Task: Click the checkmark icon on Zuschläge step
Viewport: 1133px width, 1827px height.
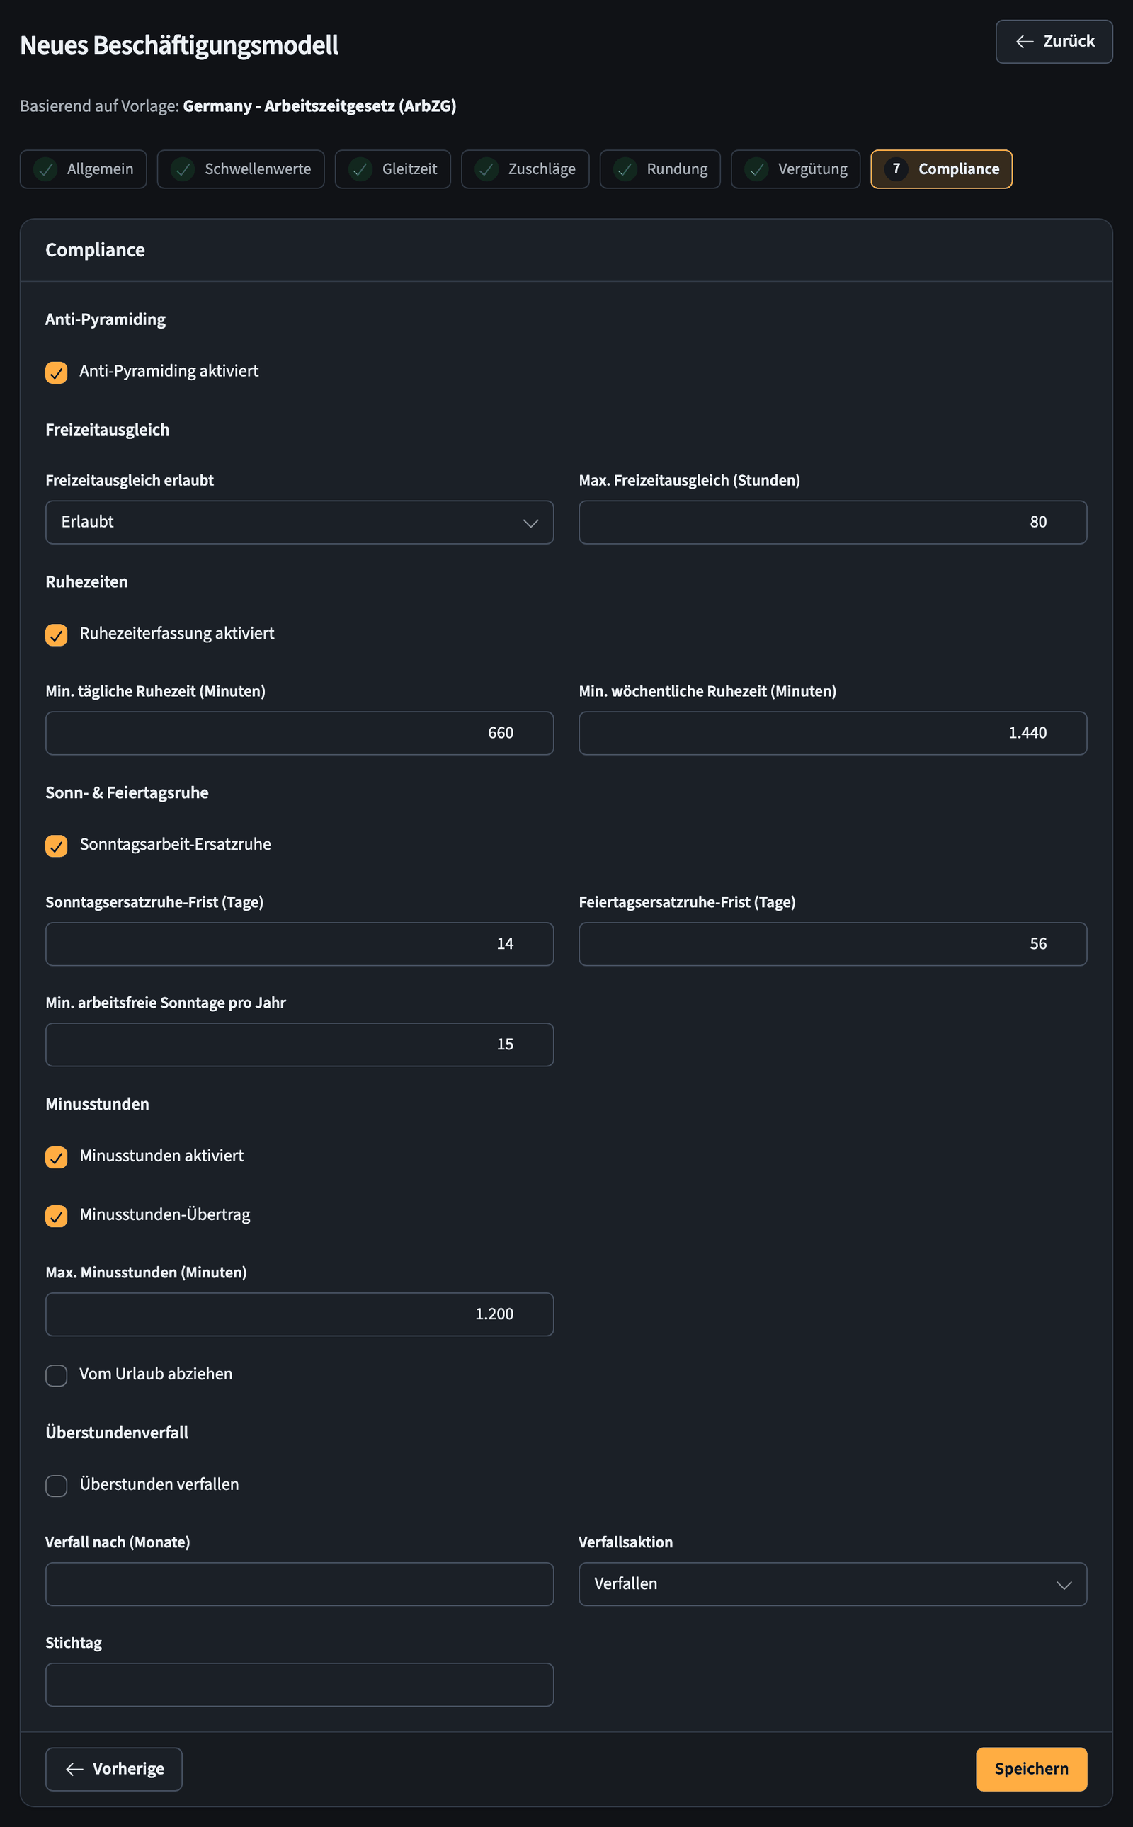Action: [487, 169]
